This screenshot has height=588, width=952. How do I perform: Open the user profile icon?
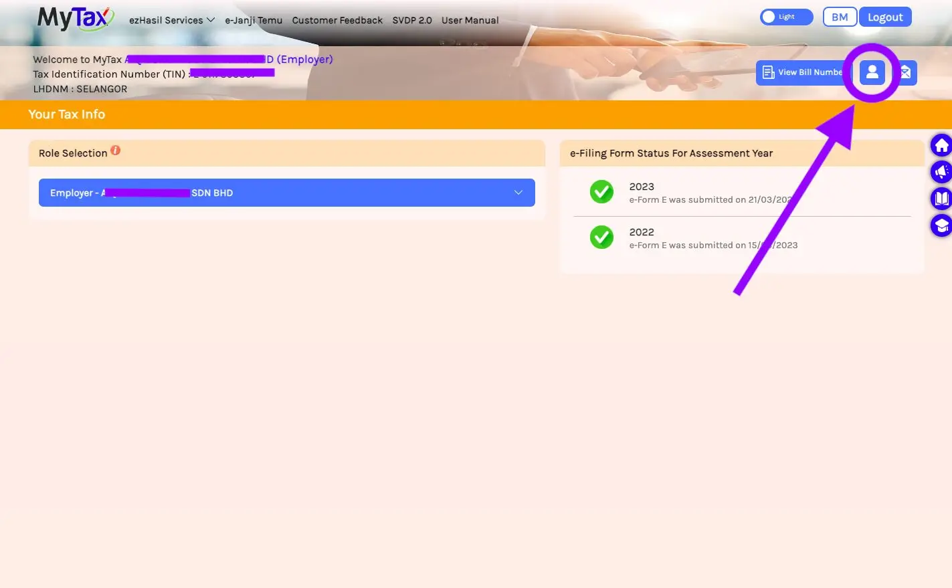pos(872,72)
